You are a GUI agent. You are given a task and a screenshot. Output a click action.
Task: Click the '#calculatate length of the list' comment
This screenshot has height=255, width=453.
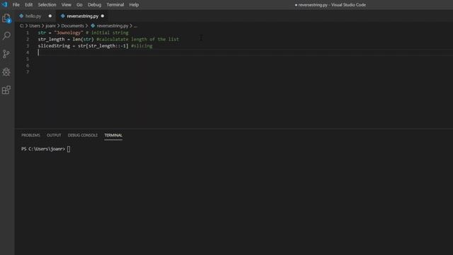coord(138,40)
